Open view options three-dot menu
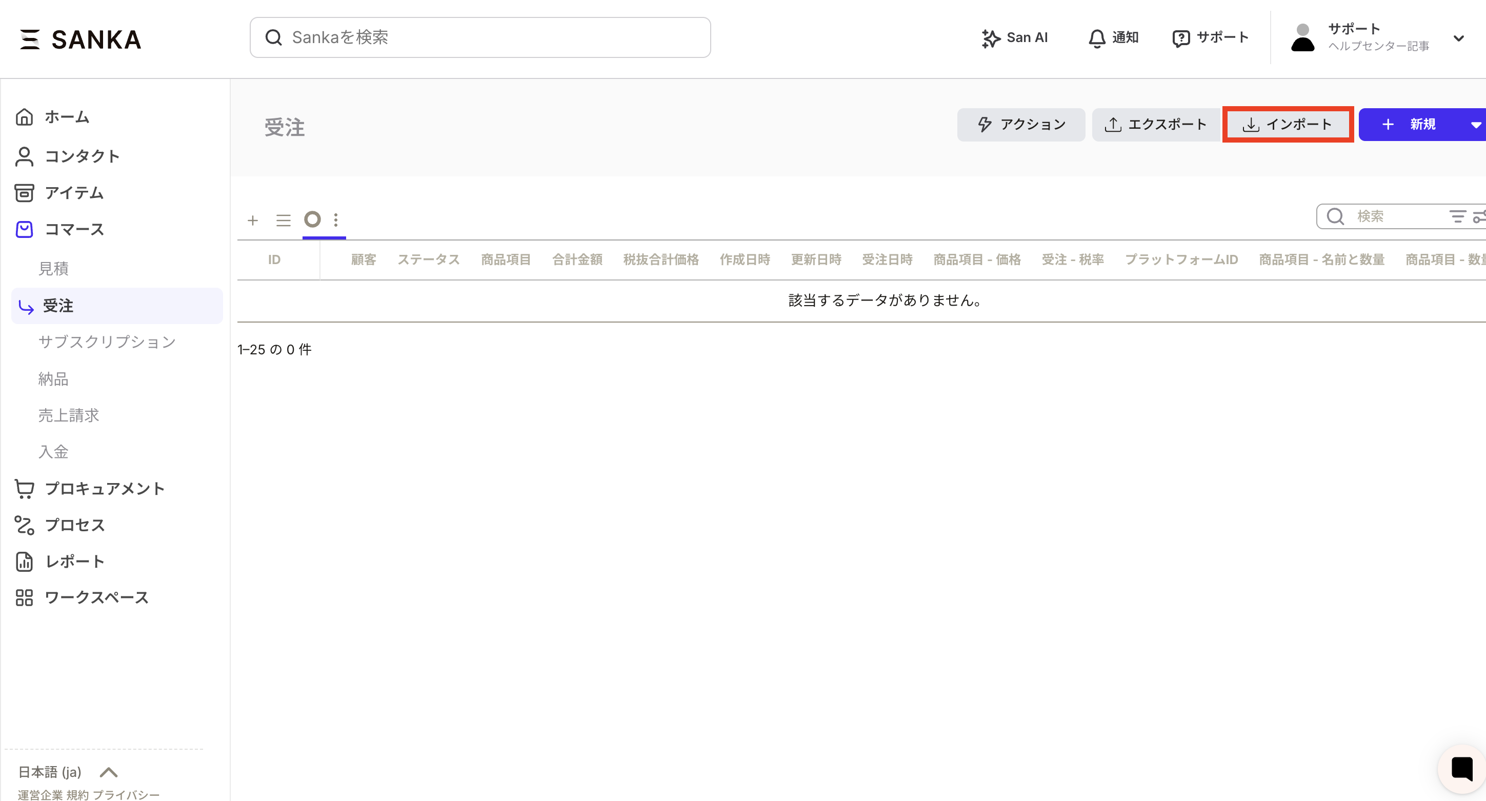The image size is (1486, 801). 336,220
